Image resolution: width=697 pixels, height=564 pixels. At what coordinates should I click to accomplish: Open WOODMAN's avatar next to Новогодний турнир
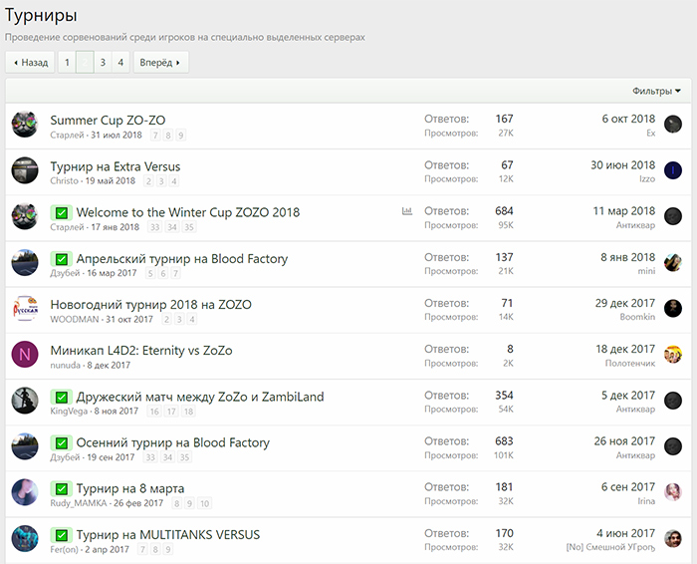25,309
